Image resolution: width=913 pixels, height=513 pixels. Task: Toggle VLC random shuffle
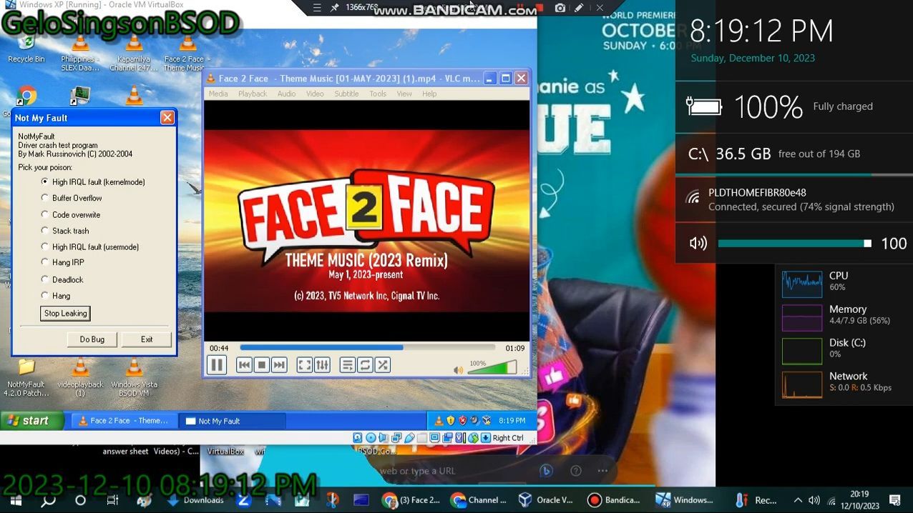pos(383,365)
